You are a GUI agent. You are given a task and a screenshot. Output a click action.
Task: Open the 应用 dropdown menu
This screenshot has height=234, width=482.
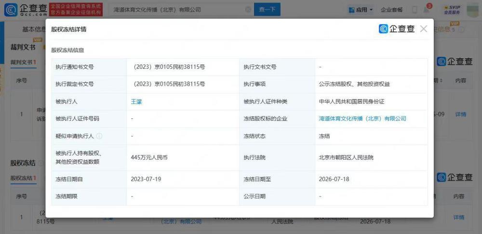pos(361,10)
